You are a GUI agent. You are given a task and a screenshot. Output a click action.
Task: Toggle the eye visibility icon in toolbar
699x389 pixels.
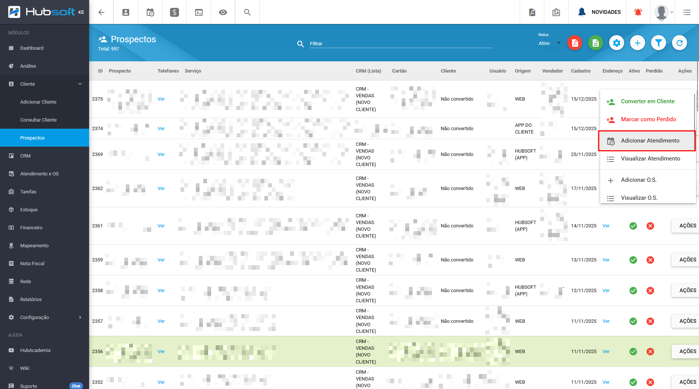tap(223, 12)
